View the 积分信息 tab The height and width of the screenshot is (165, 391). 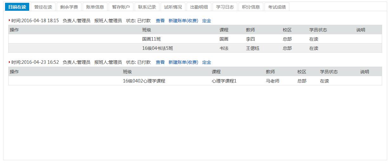tap(251, 7)
